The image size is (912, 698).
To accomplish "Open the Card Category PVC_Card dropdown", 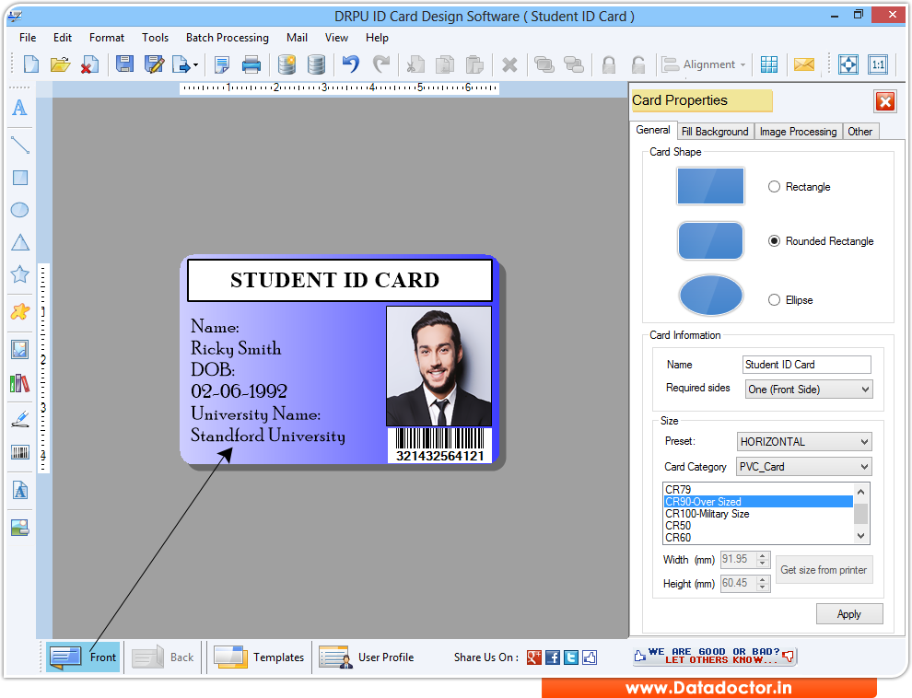I will [x=804, y=467].
